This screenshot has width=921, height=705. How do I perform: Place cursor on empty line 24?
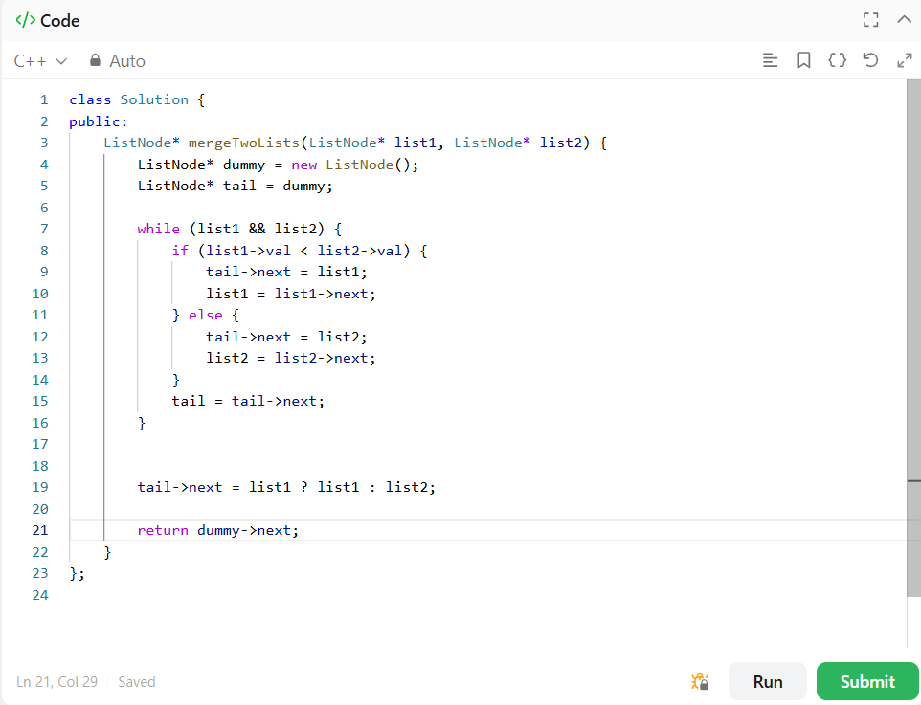487,595
